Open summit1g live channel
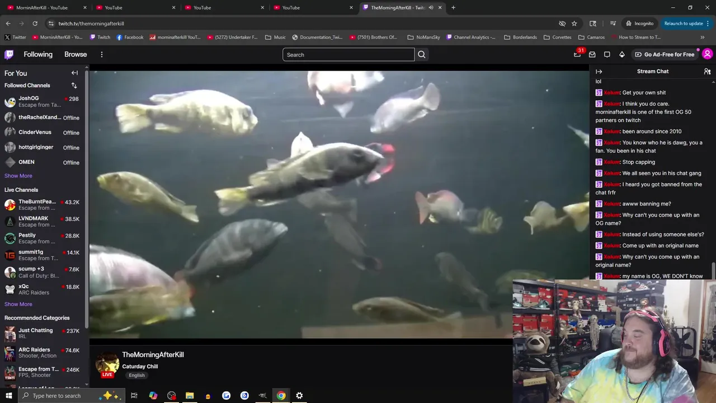 pyautogui.click(x=42, y=255)
